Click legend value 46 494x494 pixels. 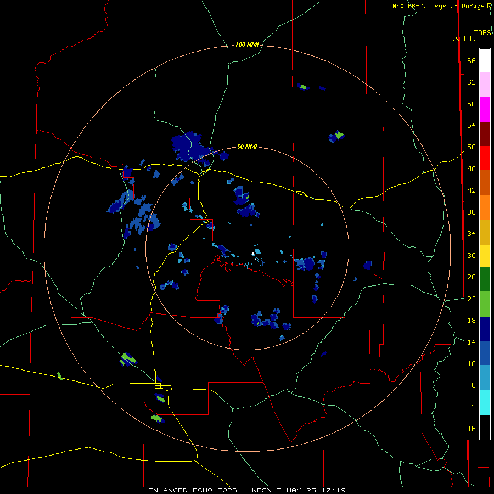click(471, 169)
